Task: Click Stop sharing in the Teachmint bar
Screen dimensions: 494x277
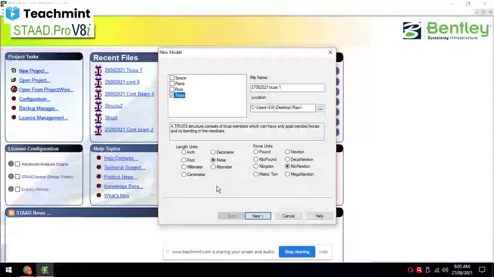Action: (297, 252)
